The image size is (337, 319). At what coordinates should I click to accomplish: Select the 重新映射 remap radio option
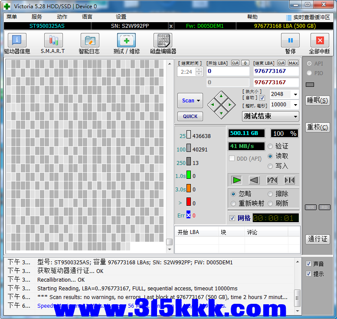point(233,204)
